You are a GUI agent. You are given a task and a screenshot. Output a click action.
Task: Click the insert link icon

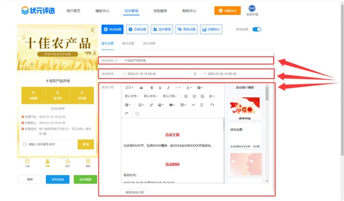coord(151,105)
